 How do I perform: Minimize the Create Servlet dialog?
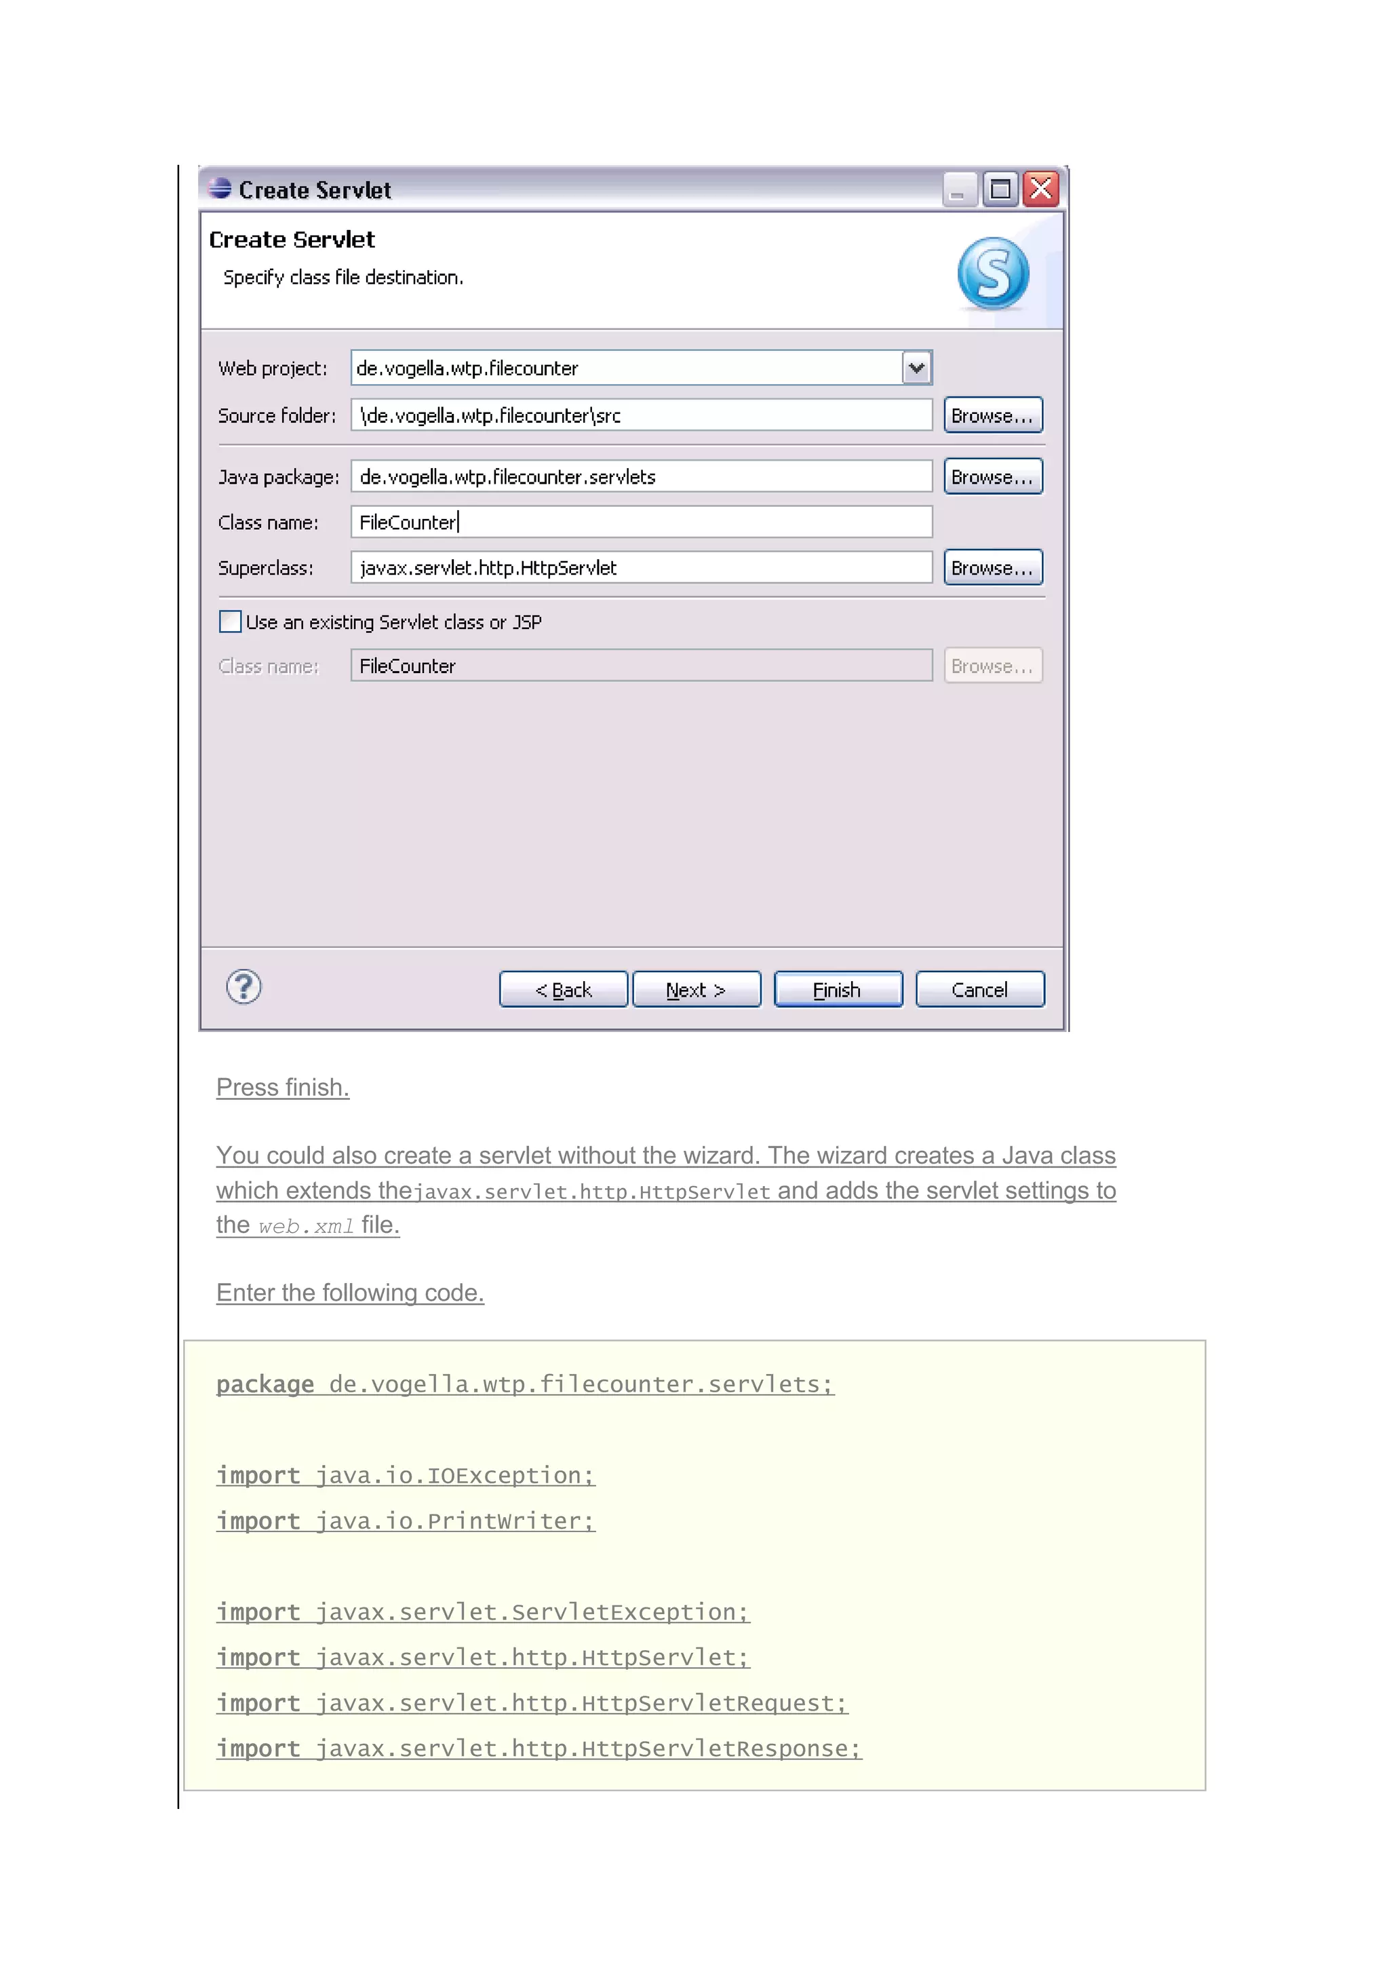(959, 189)
